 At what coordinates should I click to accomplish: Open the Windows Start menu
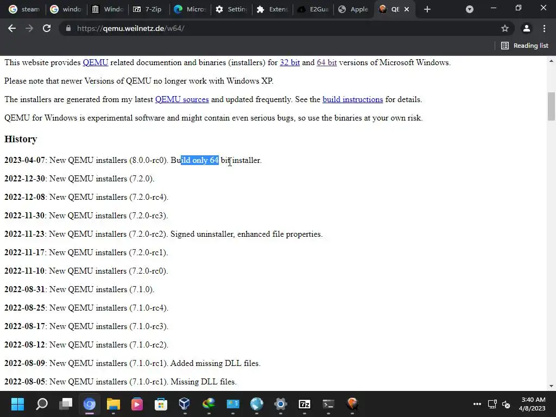click(x=18, y=404)
